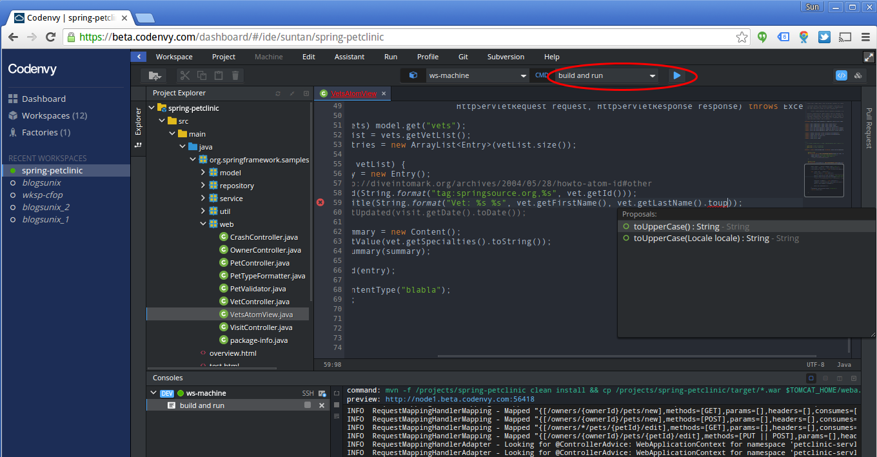Collapse the src folder

tap(162, 121)
